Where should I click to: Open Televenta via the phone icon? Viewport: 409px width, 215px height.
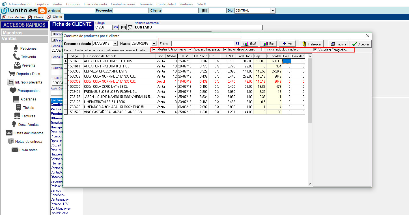pos(16,57)
